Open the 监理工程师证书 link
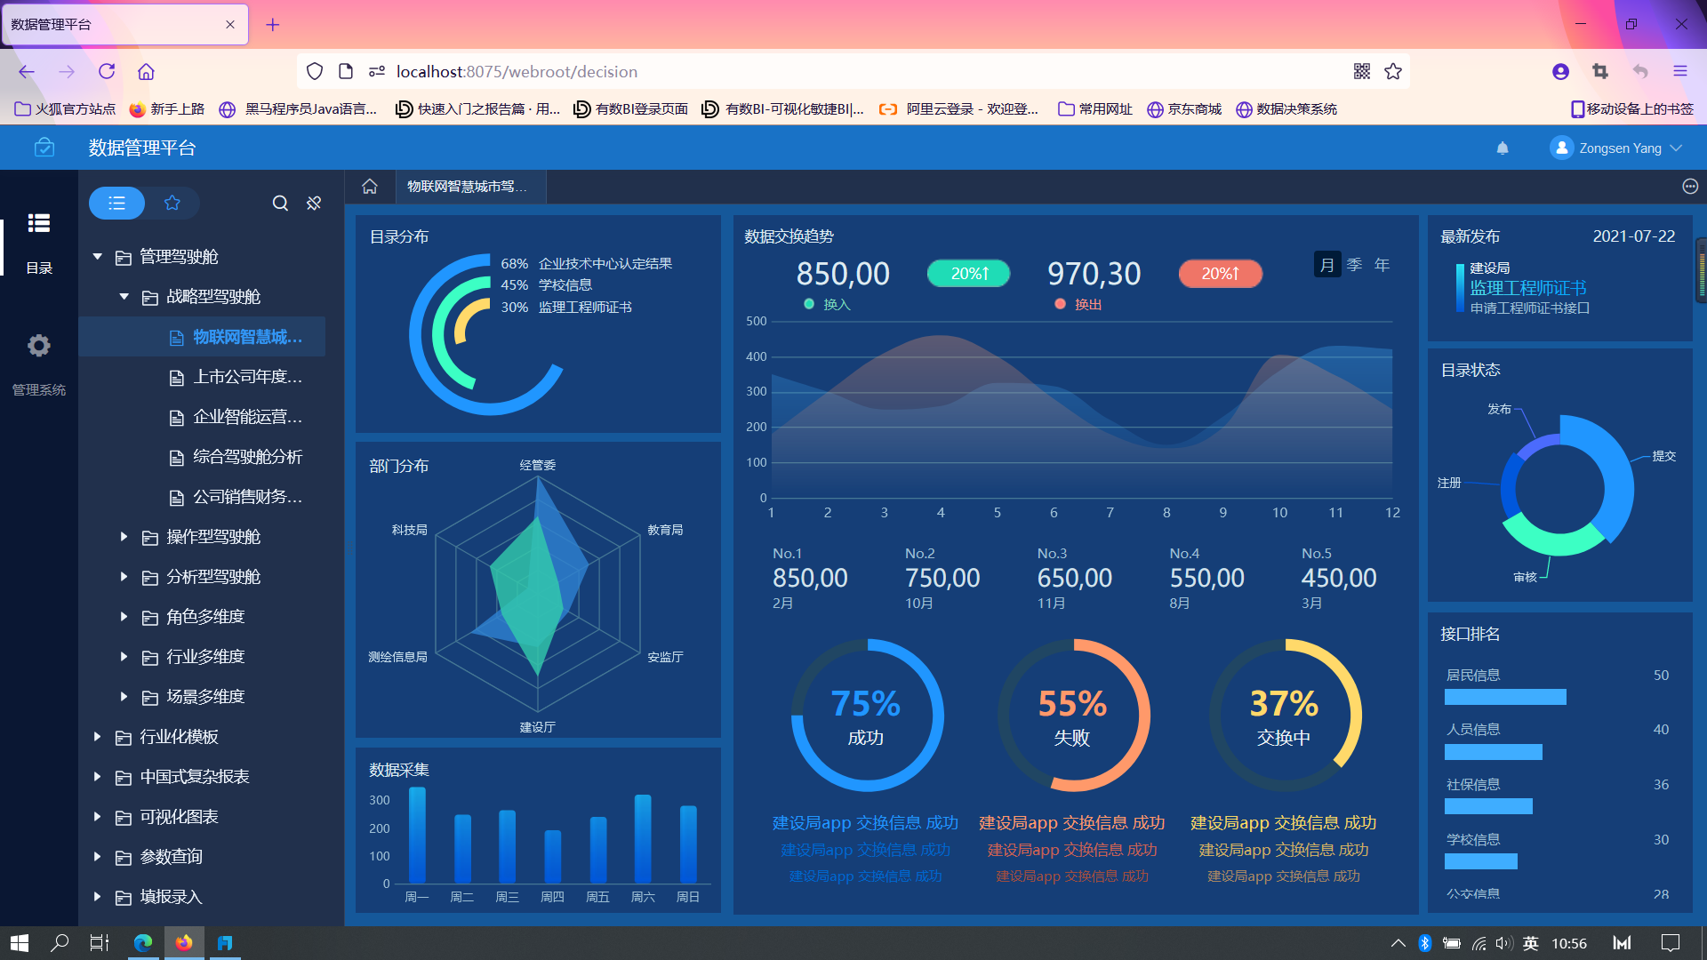 tap(1527, 288)
